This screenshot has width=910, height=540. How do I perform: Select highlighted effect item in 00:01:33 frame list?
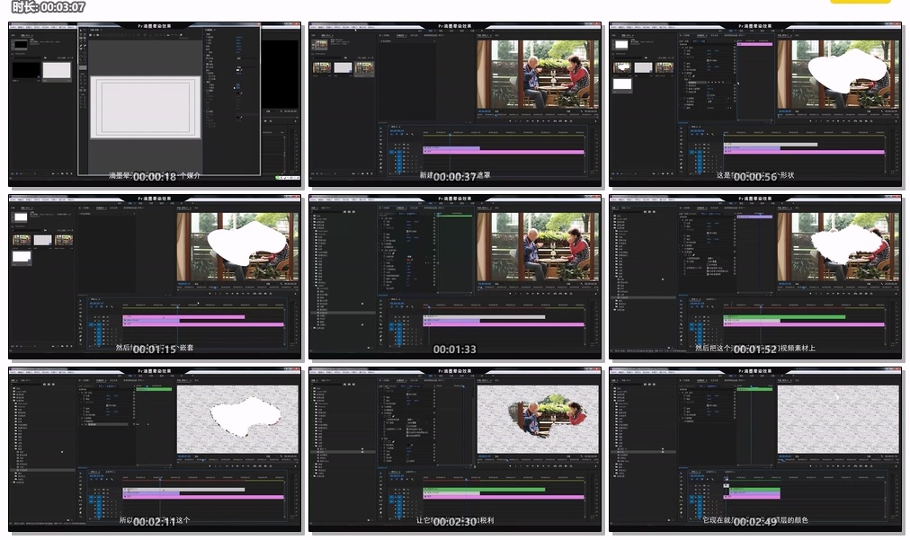click(342, 313)
